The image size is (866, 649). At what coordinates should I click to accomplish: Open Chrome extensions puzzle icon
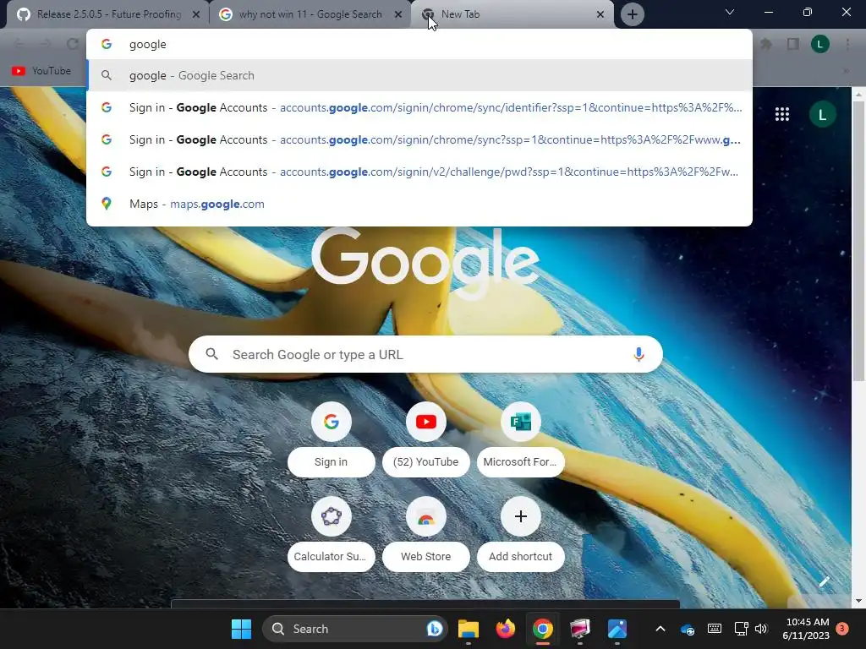766,44
